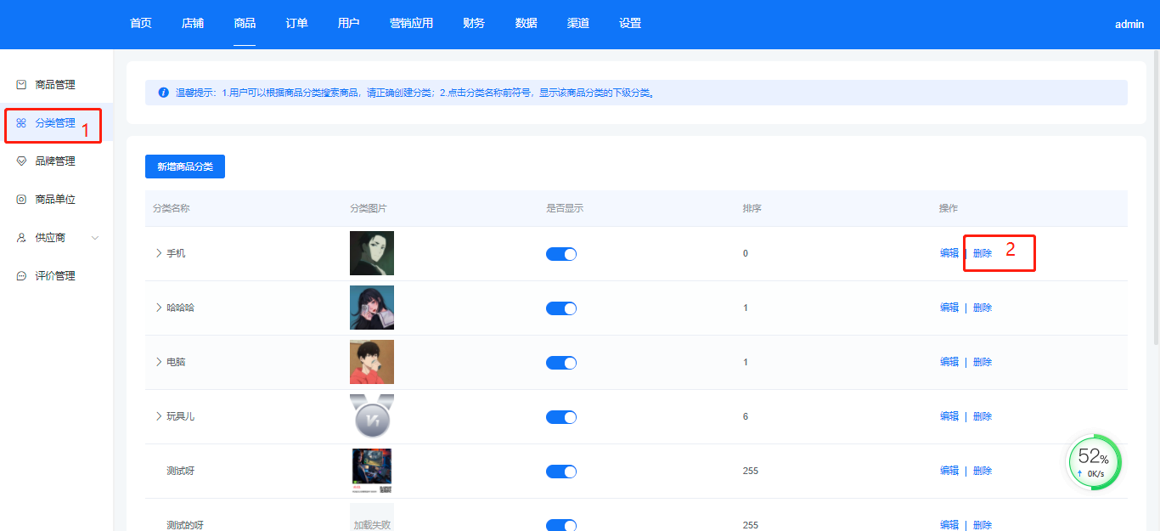Open the 订单 top navigation tab
This screenshot has width=1160, height=531.
click(x=296, y=24)
